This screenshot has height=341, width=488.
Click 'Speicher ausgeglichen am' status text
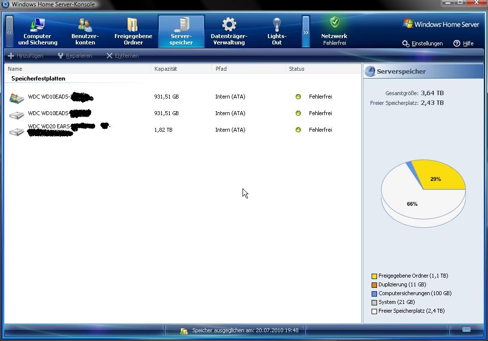[245, 330]
